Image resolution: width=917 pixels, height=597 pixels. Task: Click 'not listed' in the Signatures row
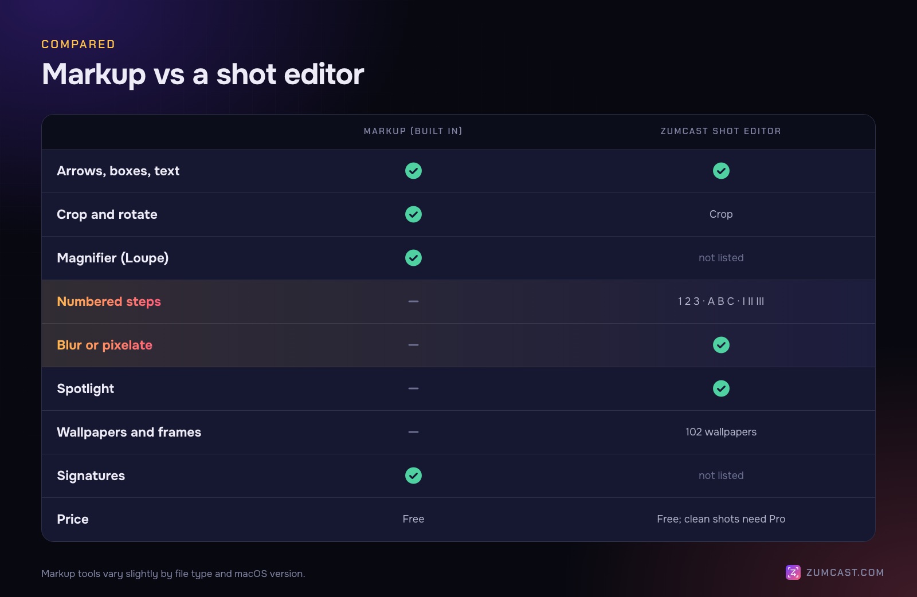click(721, 476)
